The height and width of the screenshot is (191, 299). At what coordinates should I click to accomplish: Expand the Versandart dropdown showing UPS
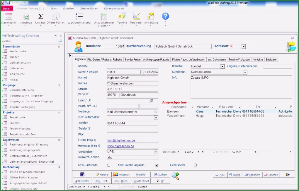coord(156,152)
